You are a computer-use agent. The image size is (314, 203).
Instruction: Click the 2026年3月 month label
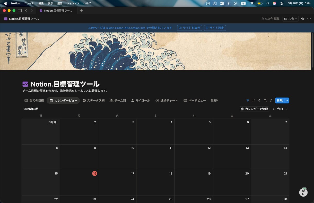[x=31, y=109]
